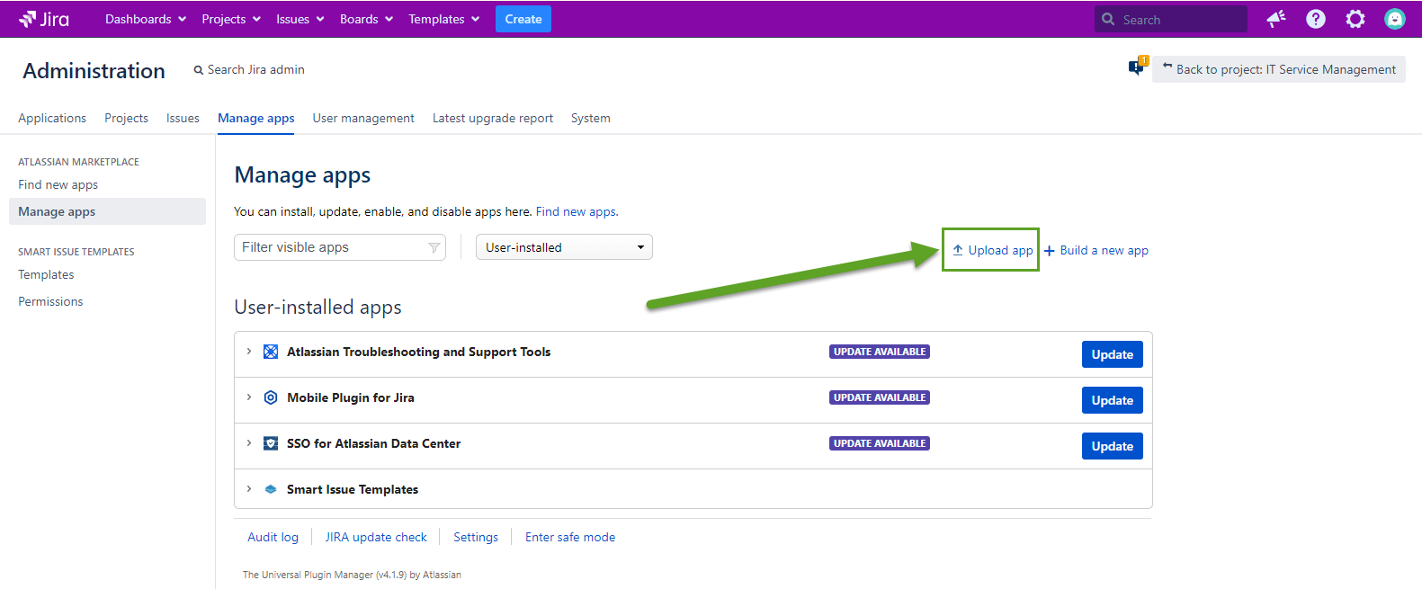Click the SSO for Atlassian Data Center icon
Image resolution: width=1422 pixels, height=589 pixels.
(271, 443)
